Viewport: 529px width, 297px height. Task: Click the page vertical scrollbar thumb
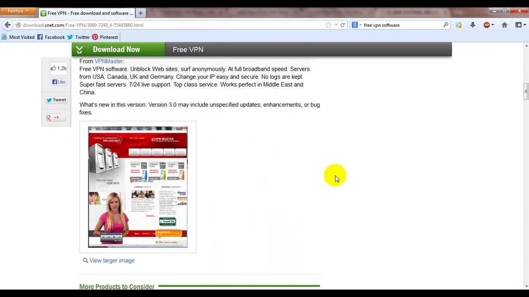click(526, 92)
